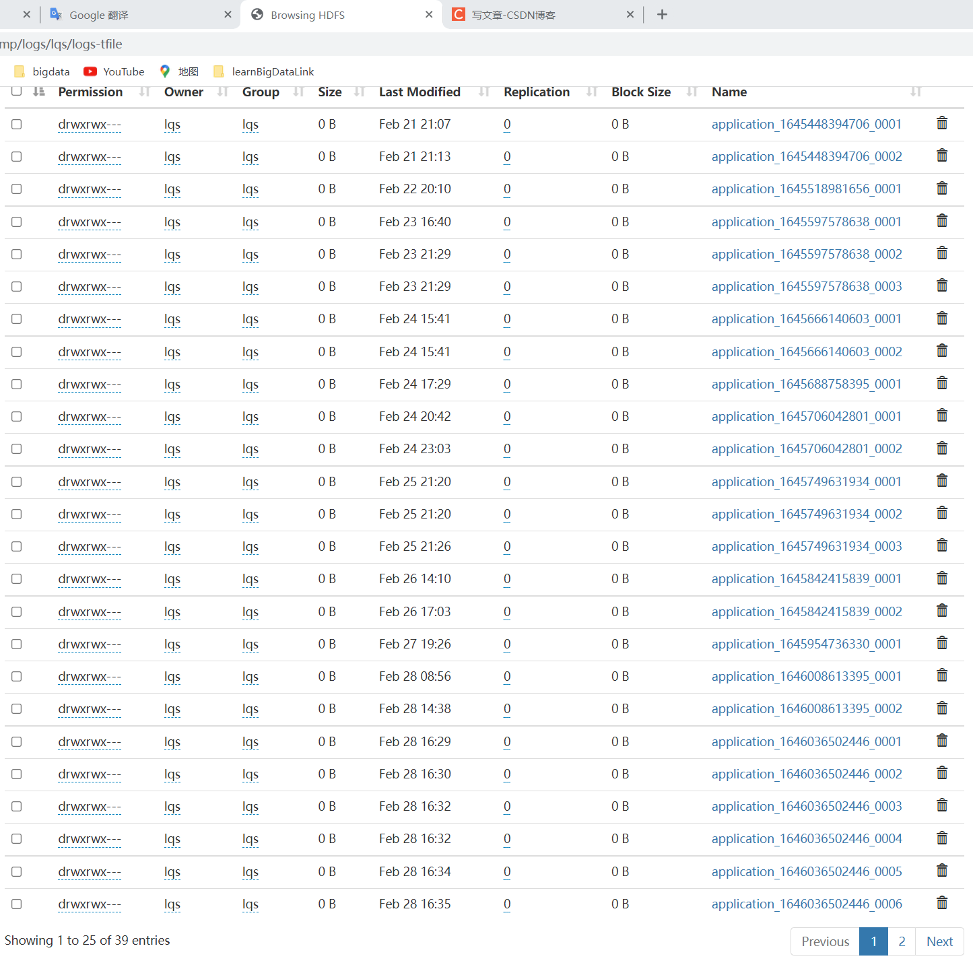The width and height of the screenshot is (973, 969).
Task: Click the Next pagination button
Action: 939,941
